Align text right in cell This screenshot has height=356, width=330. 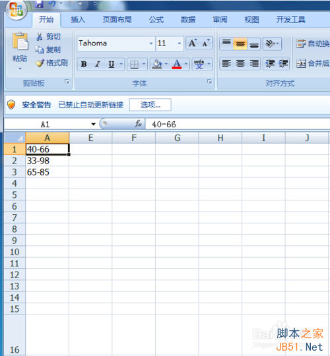(254, 63)
